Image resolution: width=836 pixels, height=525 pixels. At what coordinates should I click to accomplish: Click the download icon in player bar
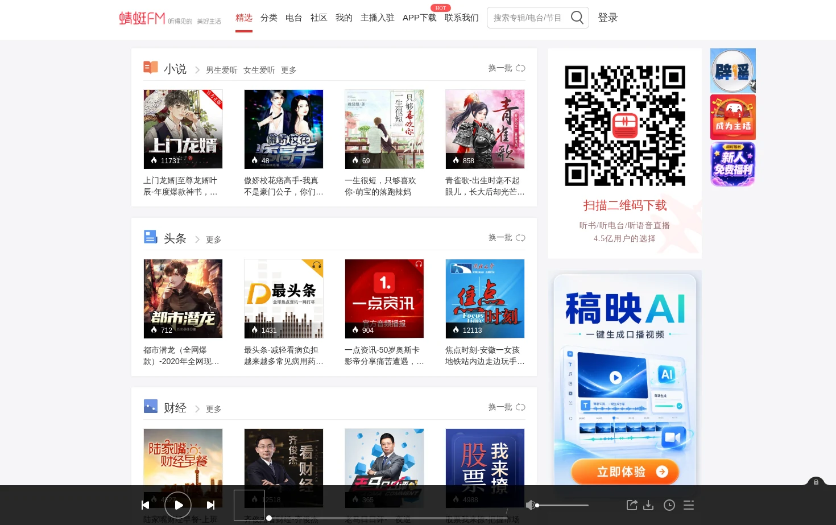[x=648, y=505]
